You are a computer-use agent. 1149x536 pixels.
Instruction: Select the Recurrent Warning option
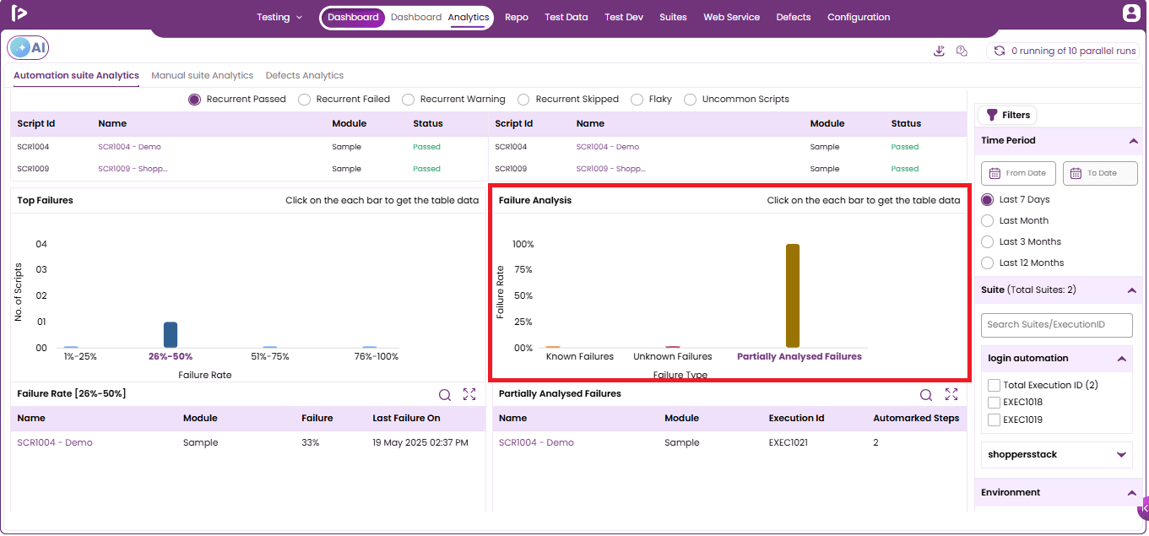(409, 100)
